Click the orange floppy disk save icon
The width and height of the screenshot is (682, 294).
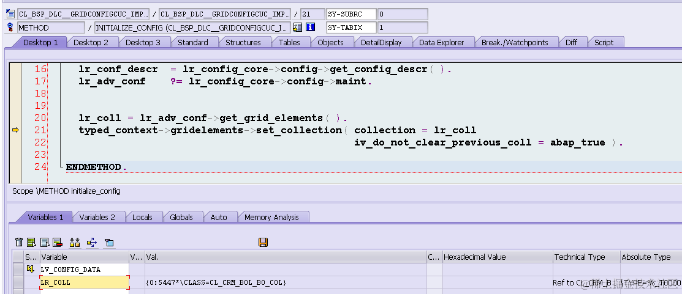(263, 243)
